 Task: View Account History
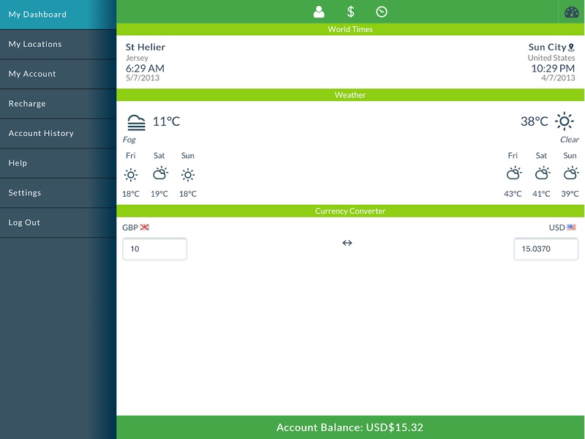point(58,134)
